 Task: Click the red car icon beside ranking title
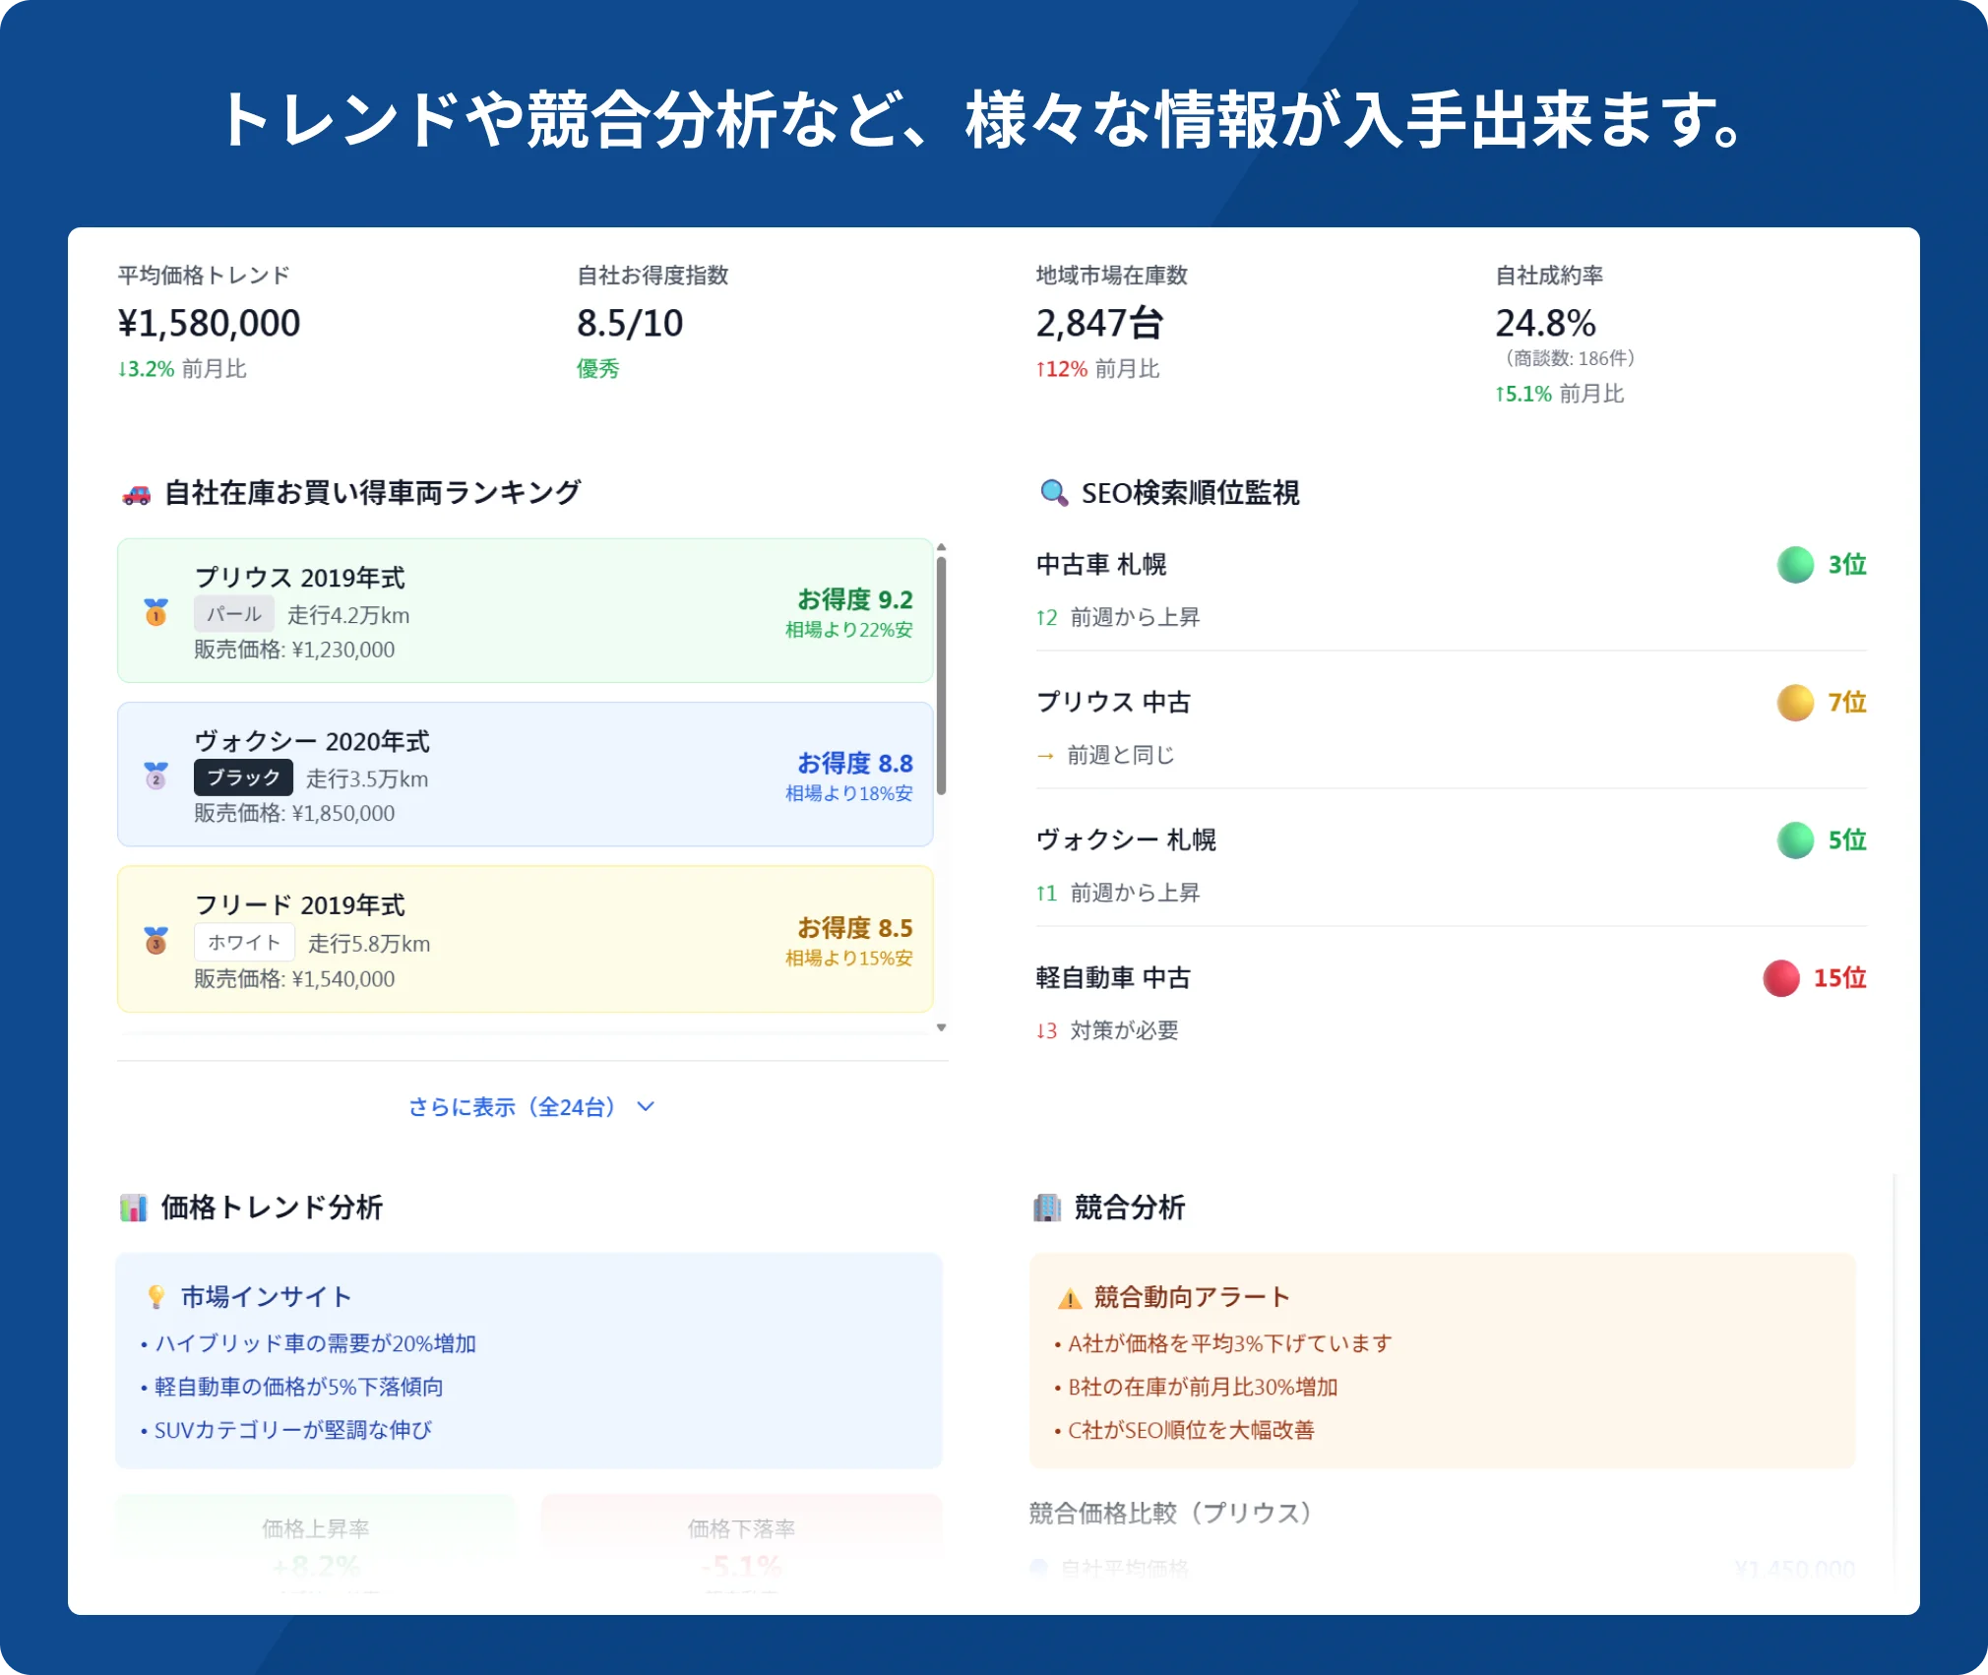click(137, 494)
